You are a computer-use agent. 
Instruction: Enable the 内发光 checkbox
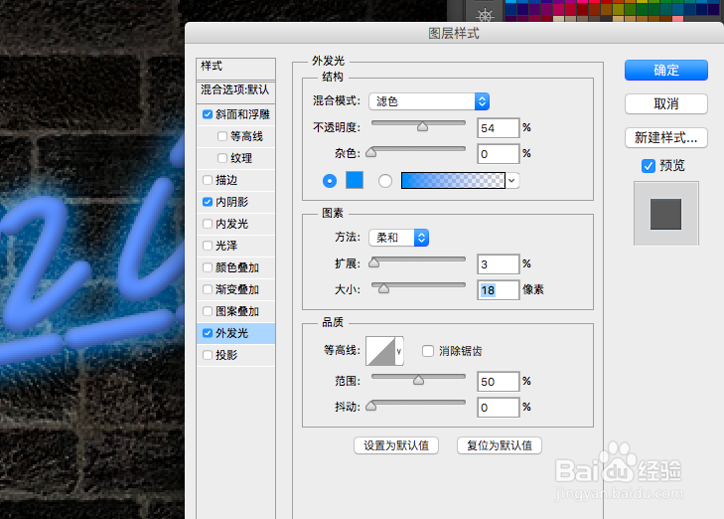208,224
